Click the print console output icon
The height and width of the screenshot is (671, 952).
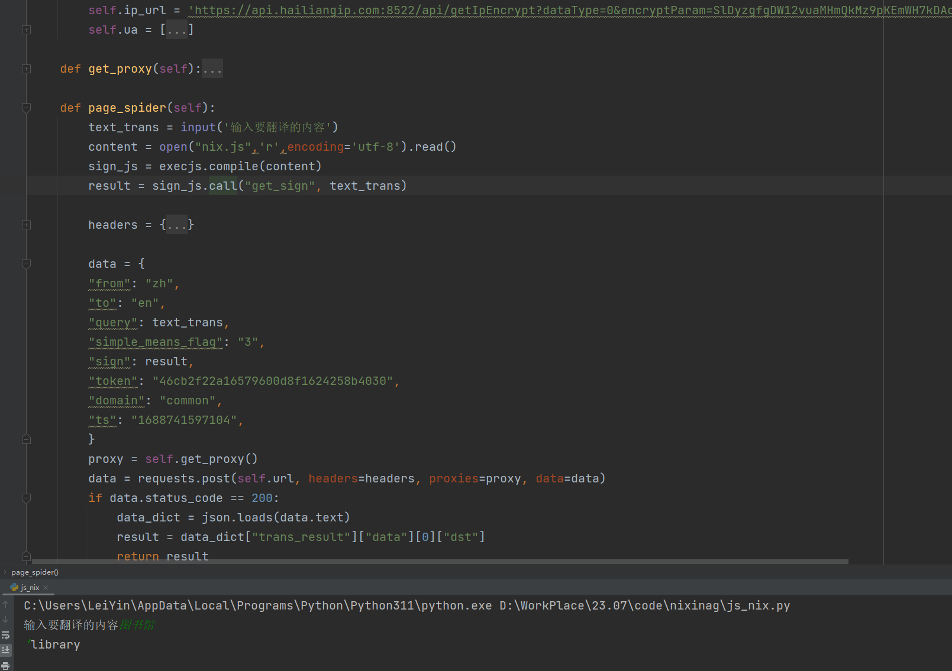point(5,666)
